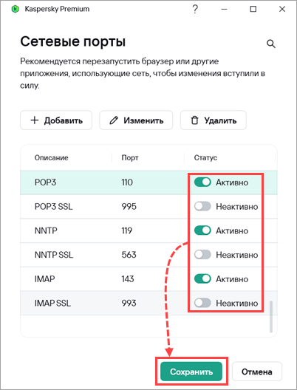Image resolution: width=297 pixels, height=390 pixels.
Task: Switch off the IMAP port 143 toggle
Action: pyautogui.click(x=202, y=278)
